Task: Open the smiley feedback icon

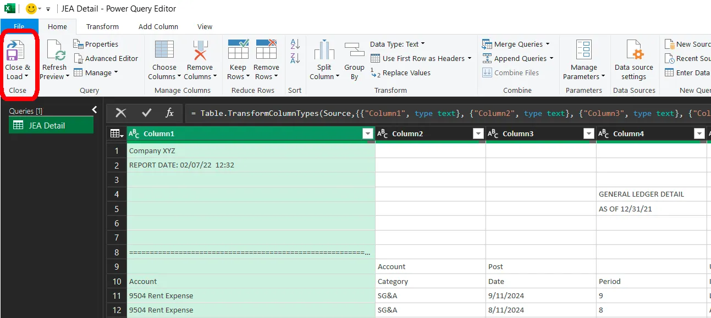Action: (31, 9)
